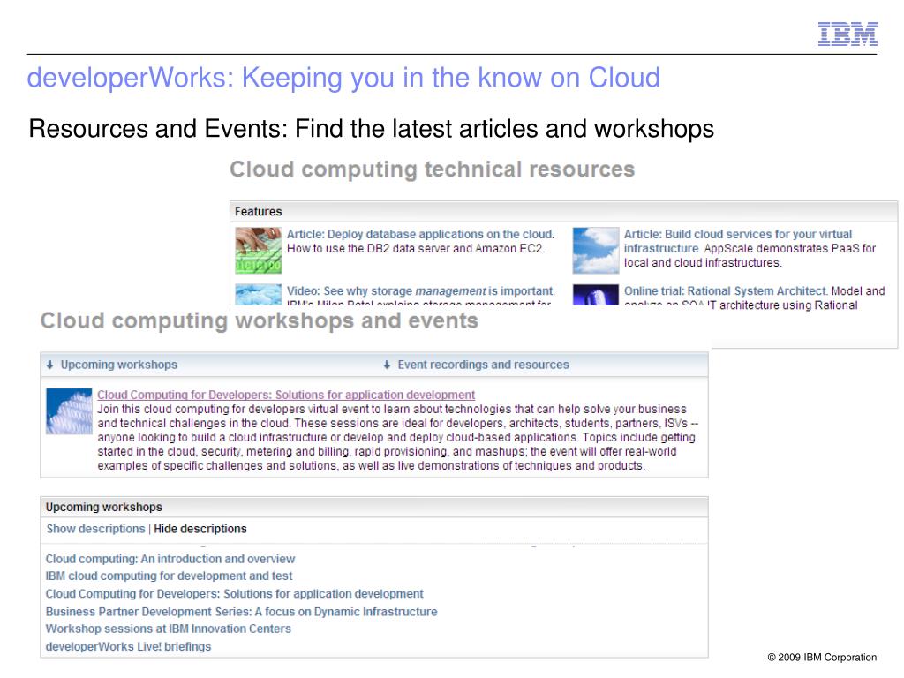Image resolution: width=904 pixels, height=678 pixels.
Task: Click the slide title developerWorks: Keeping you in the know
Action: [343, 78]
